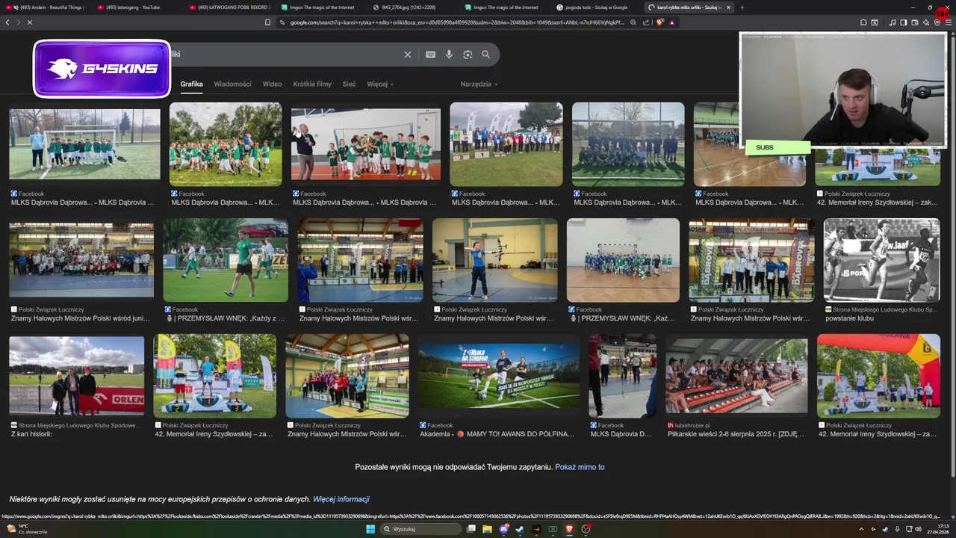The width and height of the screenshot is (956, 538).
Task: Open the photo of kids in green jerseys celebrating outdoors
Action: click(x=226, y=144)
